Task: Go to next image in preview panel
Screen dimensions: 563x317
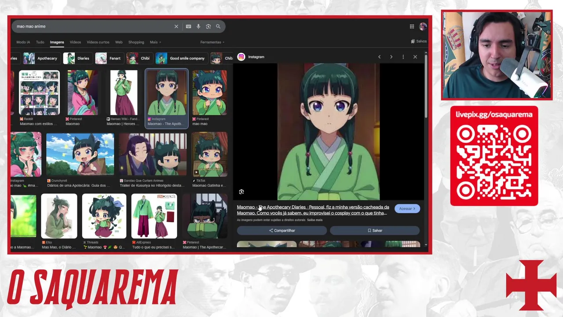Action: (x=391, y=57)
